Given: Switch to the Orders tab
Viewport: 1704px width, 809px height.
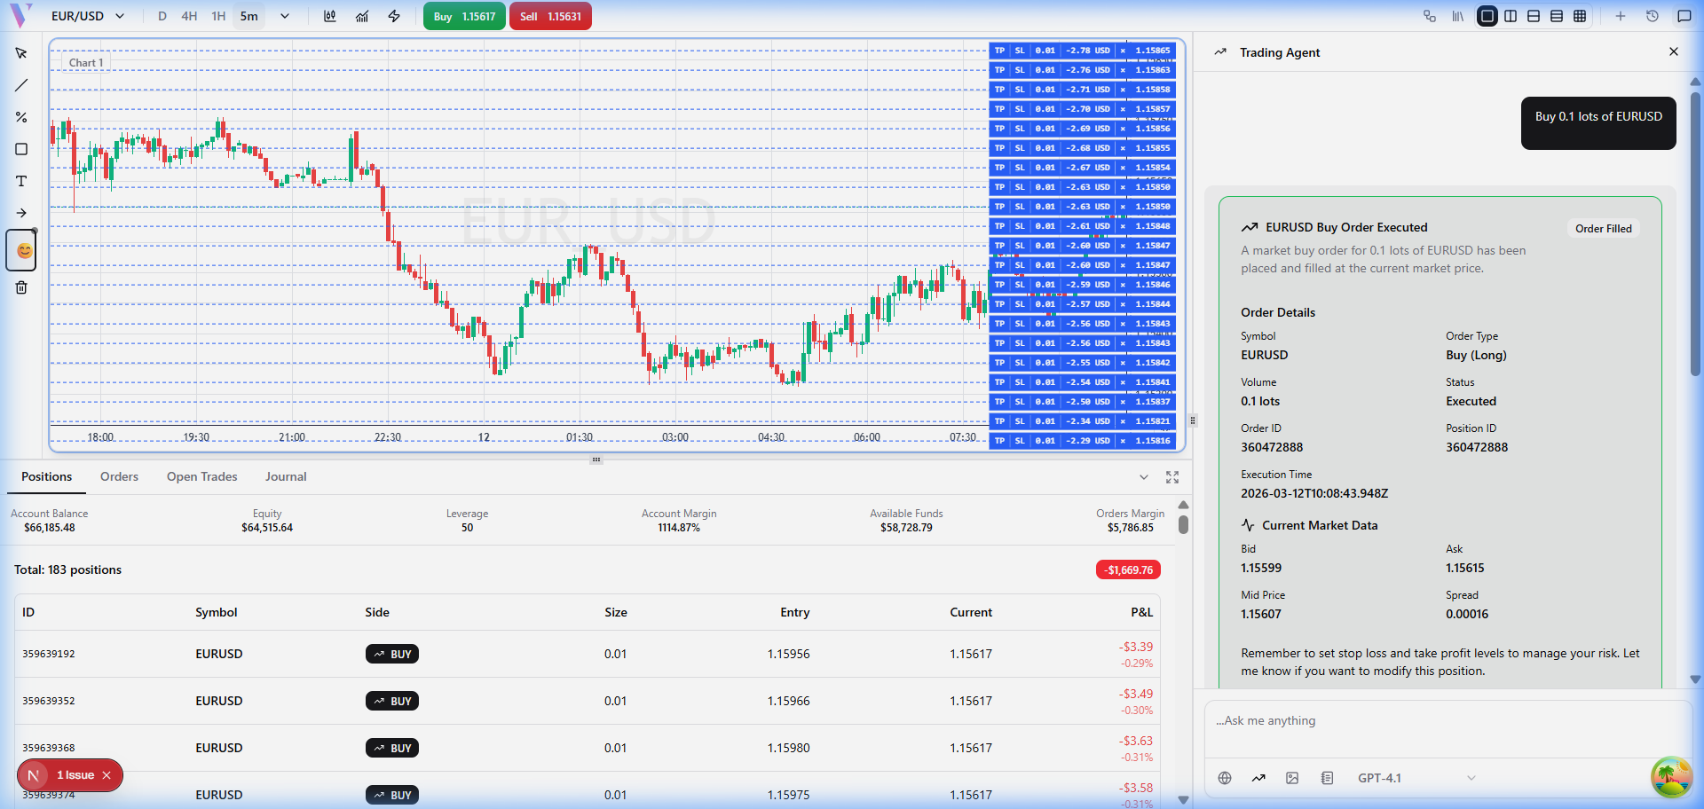Looking at the screenshot, I should click(x=119, y=476).
